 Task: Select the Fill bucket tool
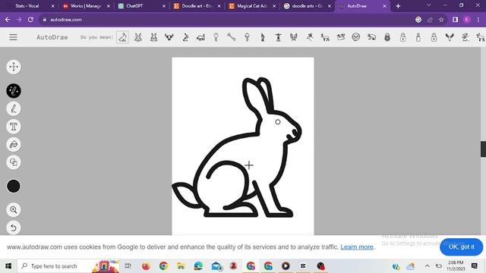coord(14,145)
